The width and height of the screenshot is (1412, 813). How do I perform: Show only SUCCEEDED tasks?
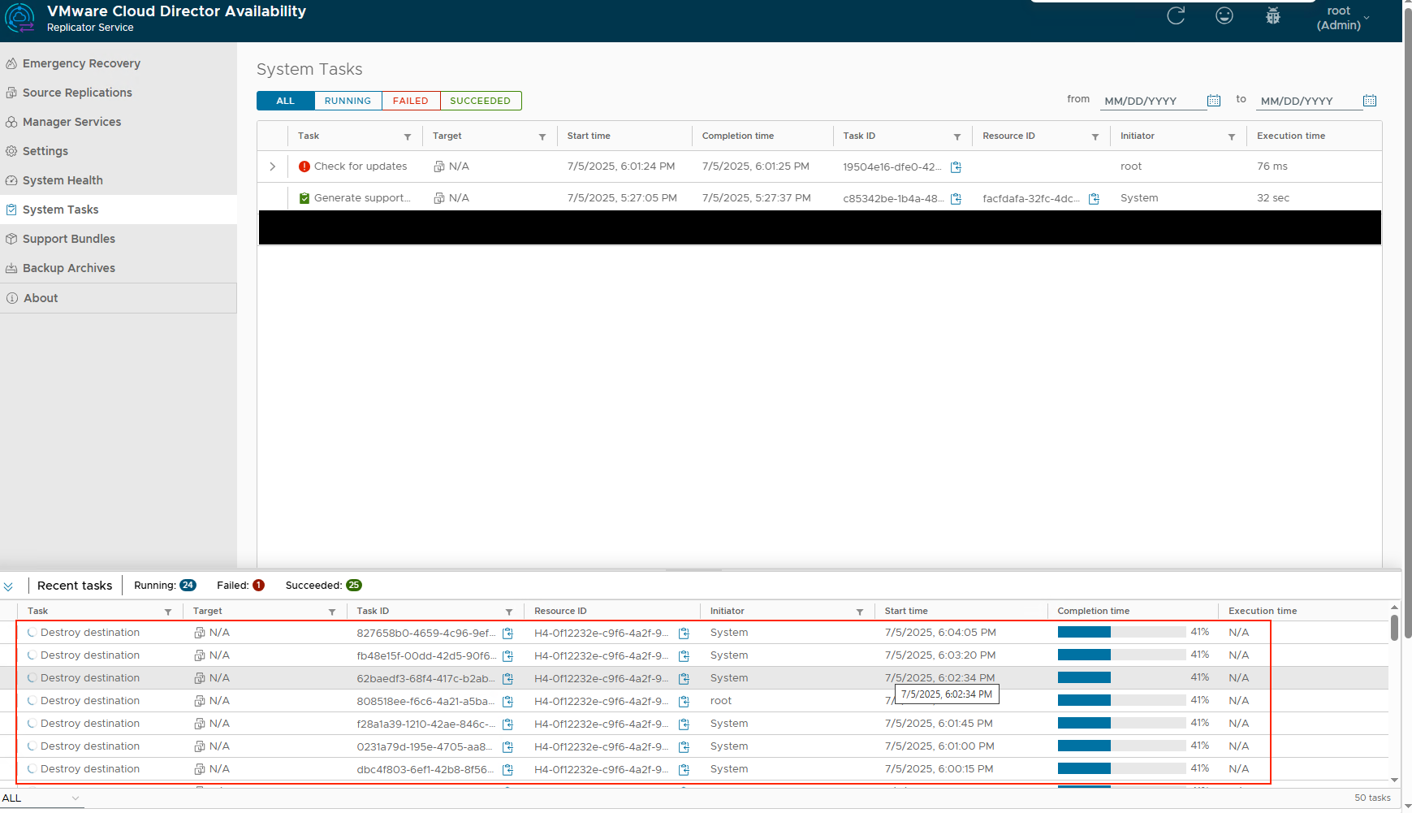point(480,101)
